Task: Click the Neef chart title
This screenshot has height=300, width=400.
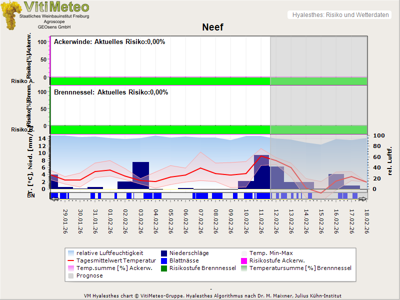Action: pyautogui.click(x=212, y=27)
